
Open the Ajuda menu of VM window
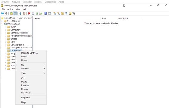click(61, 2)
